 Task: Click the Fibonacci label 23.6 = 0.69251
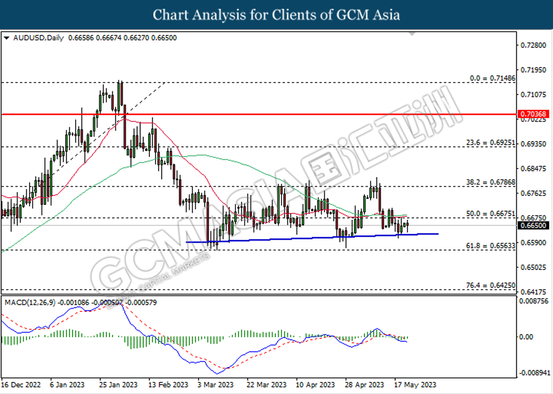491,143
